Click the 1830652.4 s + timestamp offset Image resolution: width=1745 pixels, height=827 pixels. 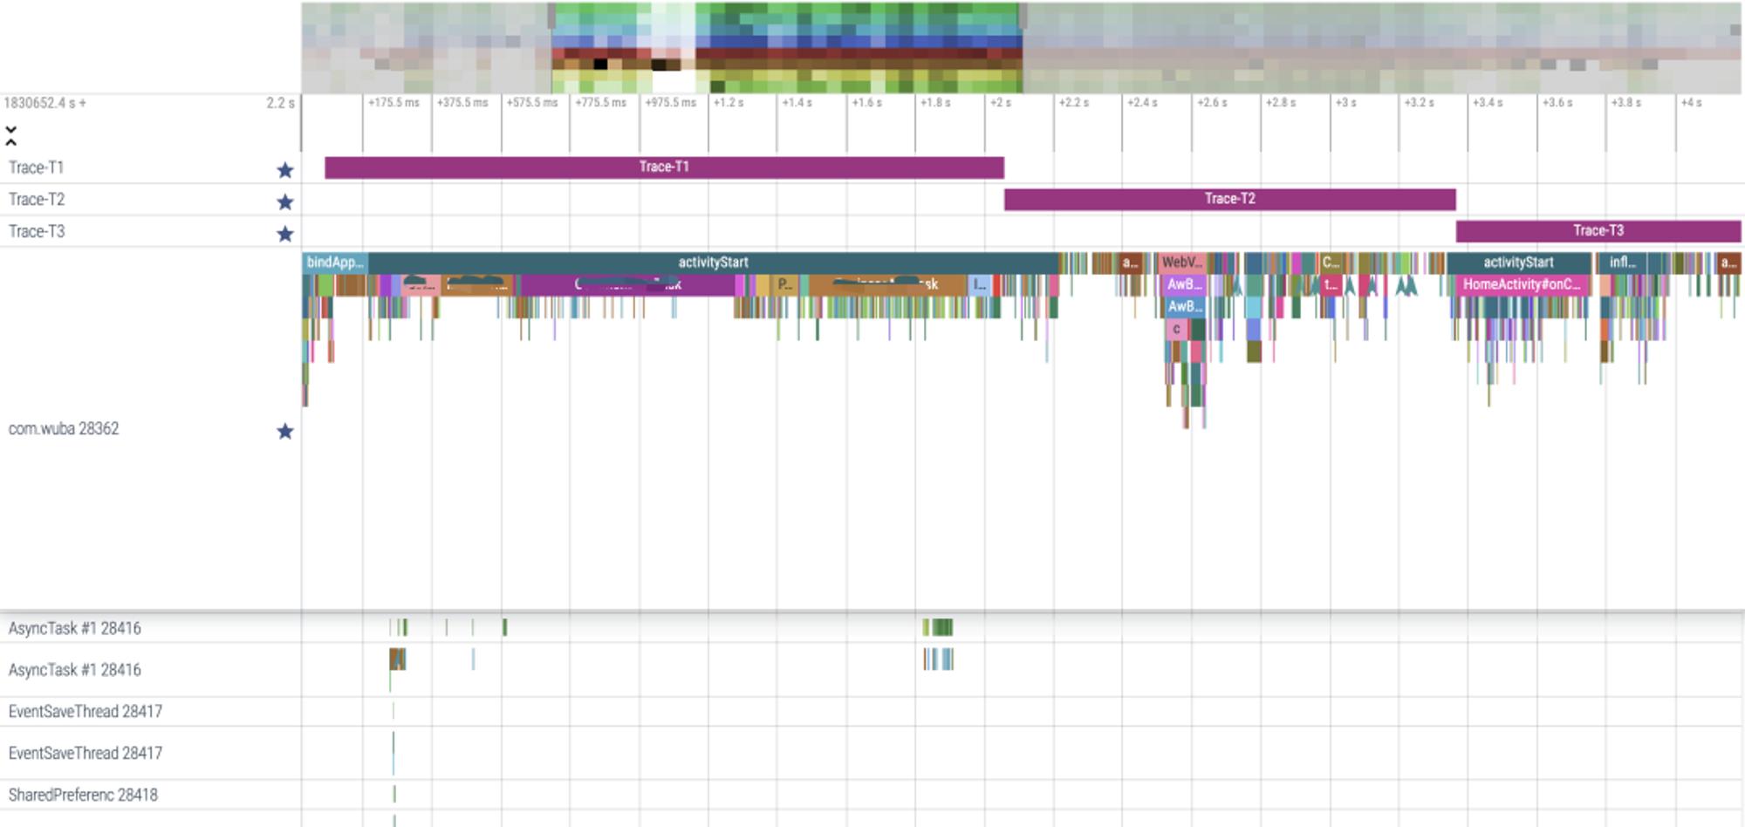coord(45,103)
